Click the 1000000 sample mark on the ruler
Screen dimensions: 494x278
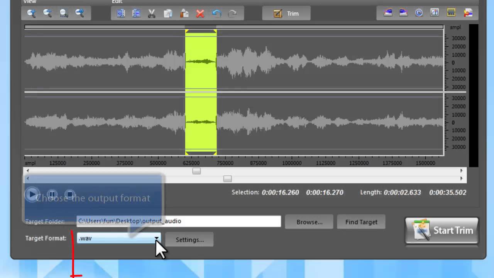point(292,163)
